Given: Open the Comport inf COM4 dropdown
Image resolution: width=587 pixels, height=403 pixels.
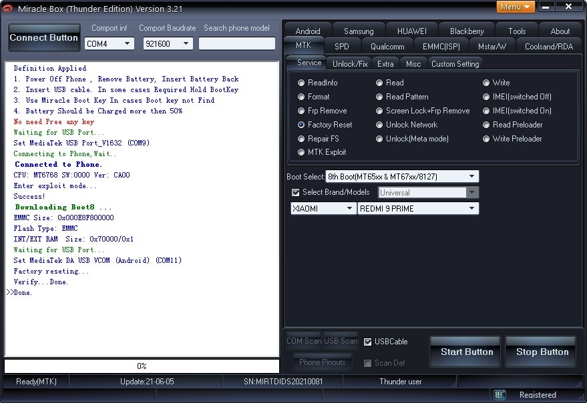Looking at the screenshot, I should coord(110,44).
